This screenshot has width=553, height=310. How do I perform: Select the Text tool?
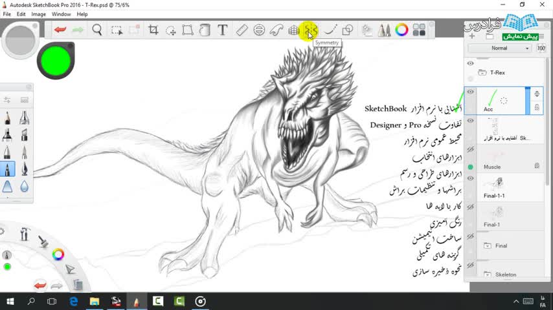223,30
